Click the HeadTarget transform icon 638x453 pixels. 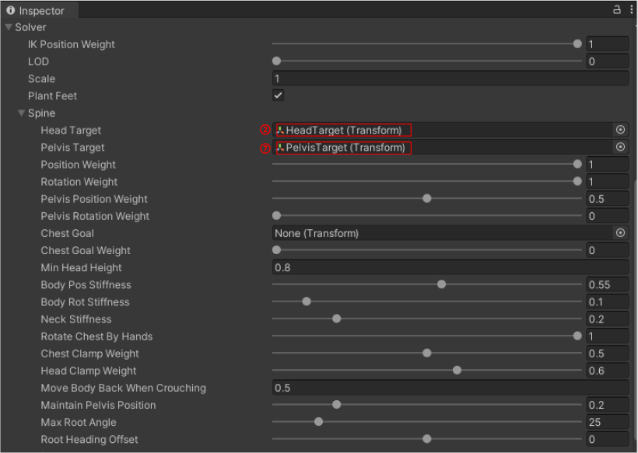click(x=280, y=130)
